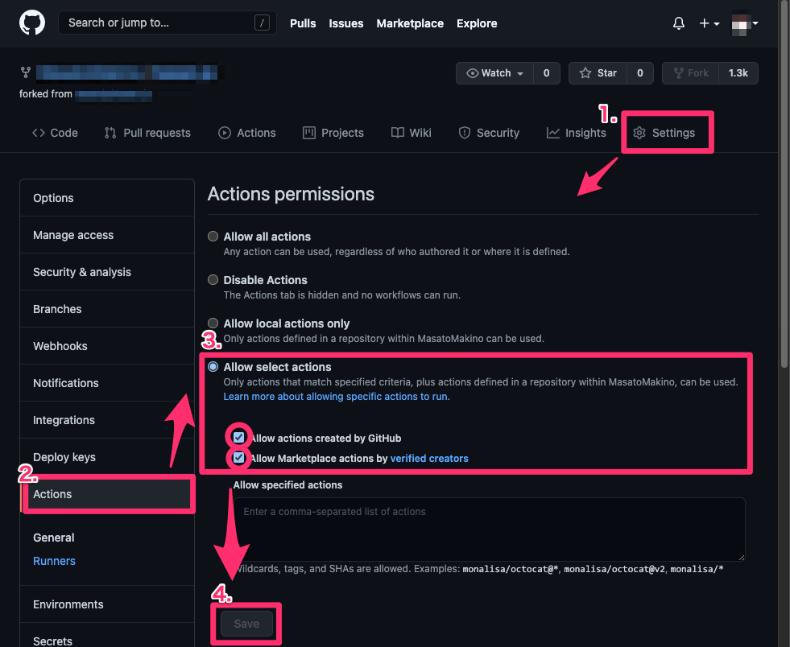Click the Save button

coord(247,624)
